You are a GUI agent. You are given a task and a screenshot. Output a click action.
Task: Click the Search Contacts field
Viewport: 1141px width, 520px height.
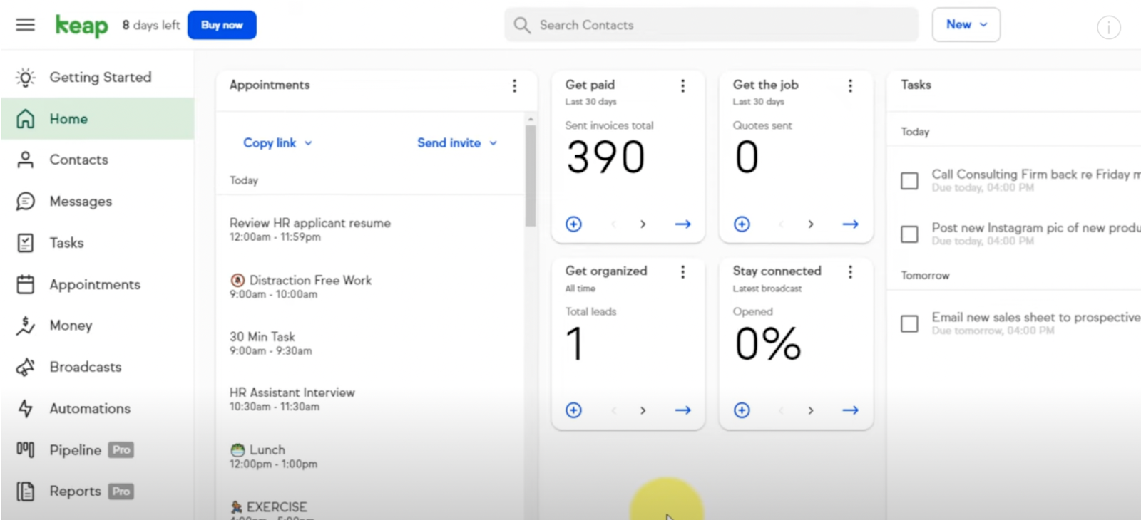(x=711, y=25)
